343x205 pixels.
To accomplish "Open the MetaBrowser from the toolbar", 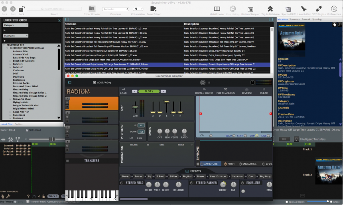I will 217,9.
